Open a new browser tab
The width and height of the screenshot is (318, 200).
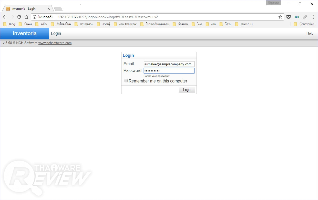click(x=58, y=9)
